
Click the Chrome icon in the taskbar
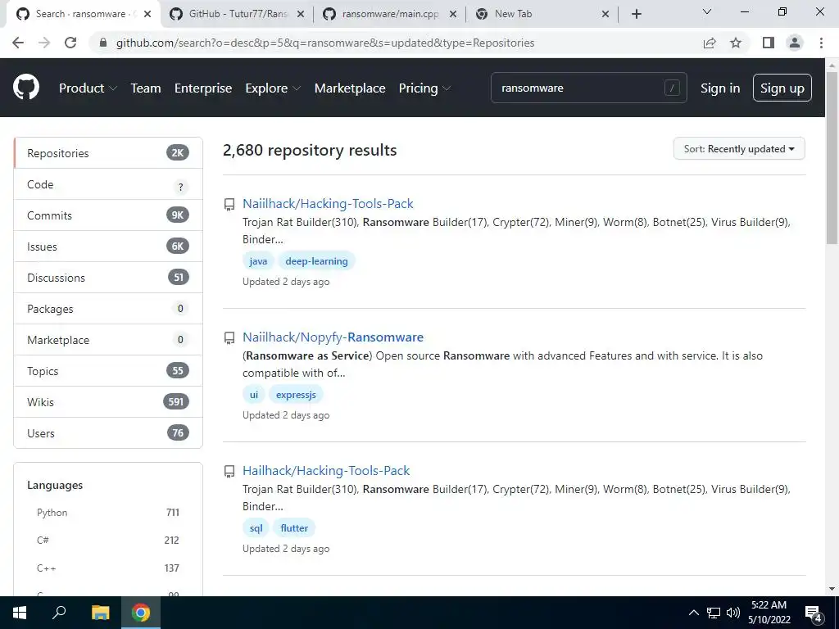tap(141, 613)
